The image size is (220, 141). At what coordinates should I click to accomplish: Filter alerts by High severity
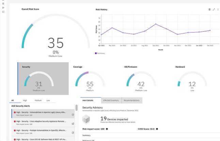(25, 100)
